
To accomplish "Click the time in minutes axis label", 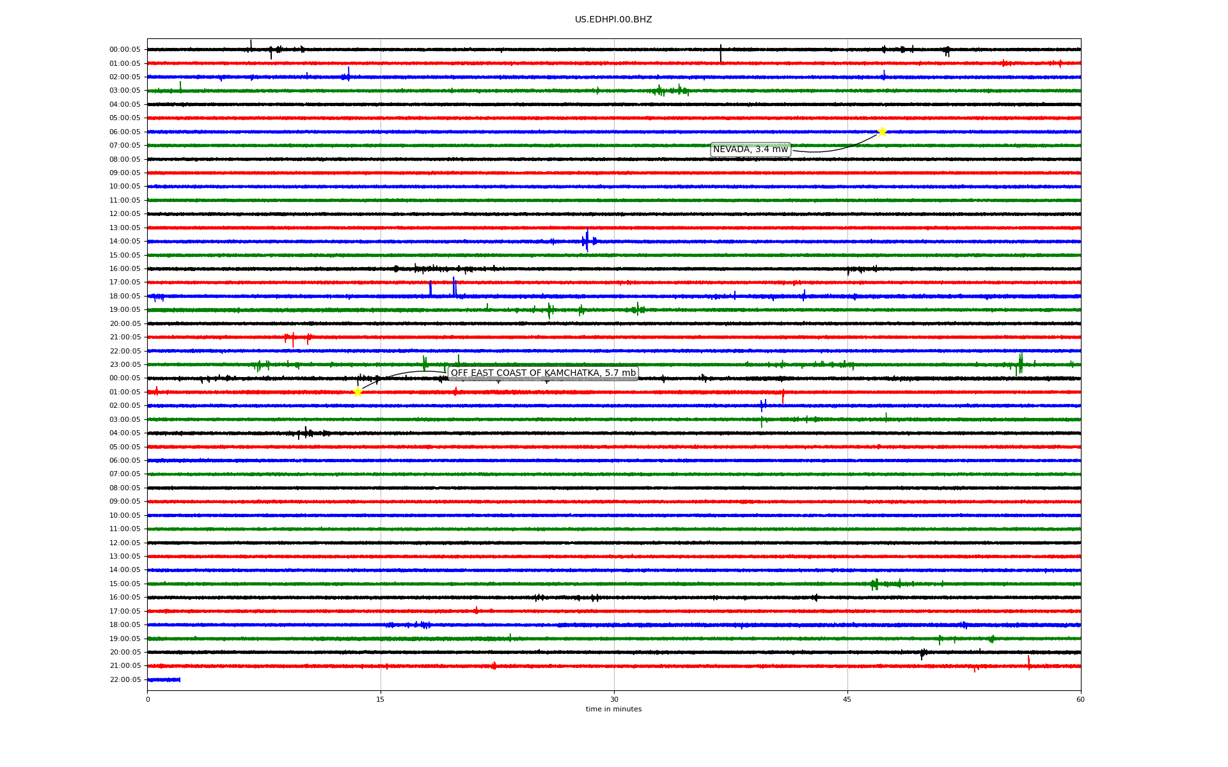I will (x=613, y=709).
